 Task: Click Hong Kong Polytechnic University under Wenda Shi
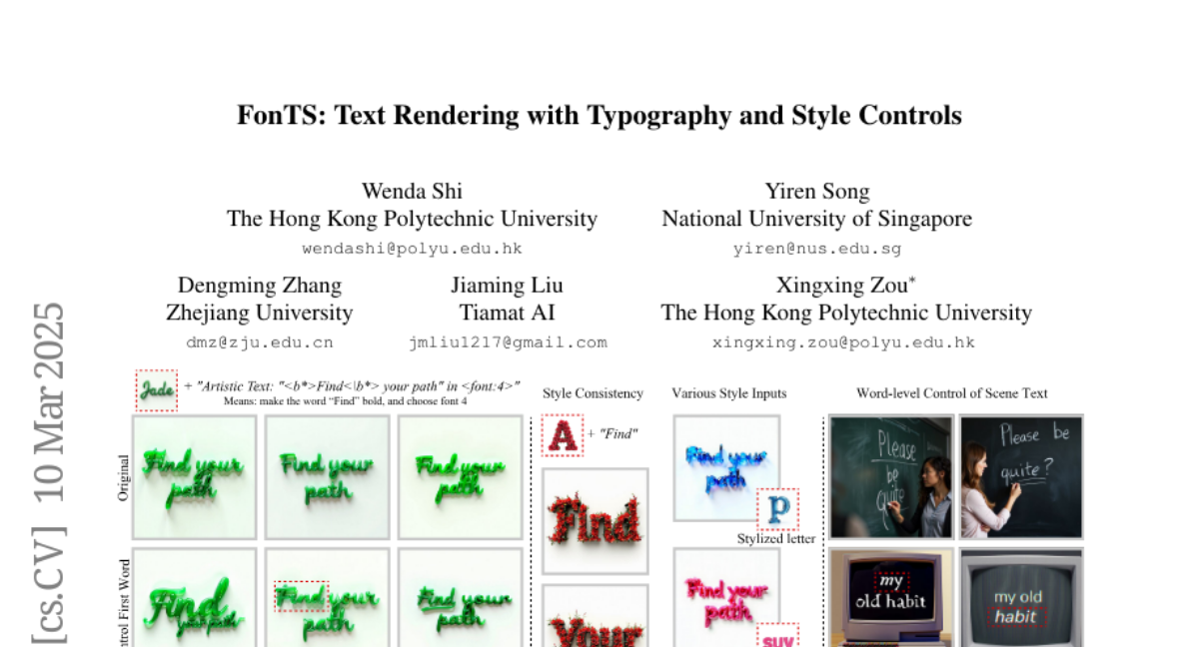(412, 219)
